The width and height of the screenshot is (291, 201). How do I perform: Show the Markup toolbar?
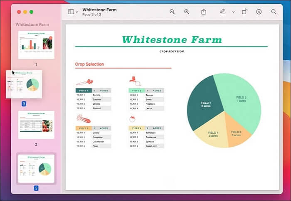259,12
